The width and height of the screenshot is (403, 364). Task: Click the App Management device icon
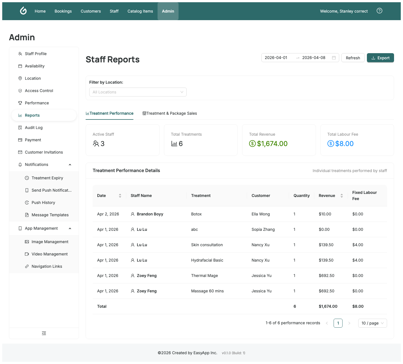20,228
